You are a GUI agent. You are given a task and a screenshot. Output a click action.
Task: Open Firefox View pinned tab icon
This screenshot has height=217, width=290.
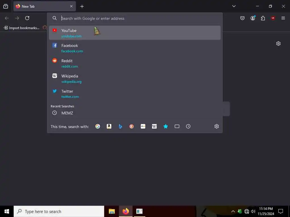[6, 6]
